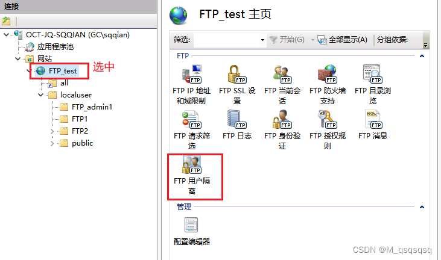Select 应用程序池 in the tree
Image resolution: width=441 pixels, height=260 pixels.
pos(56,46)
